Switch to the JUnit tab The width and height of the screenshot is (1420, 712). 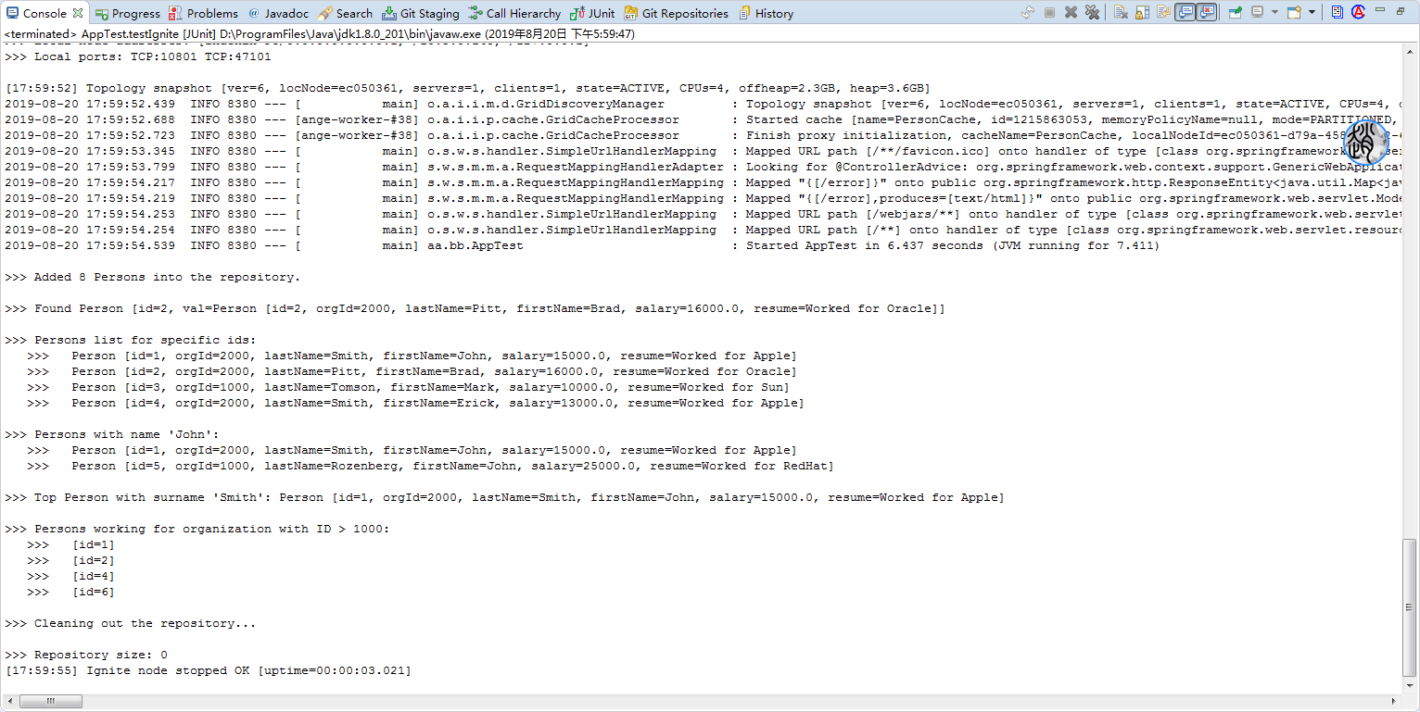[592, 13]
